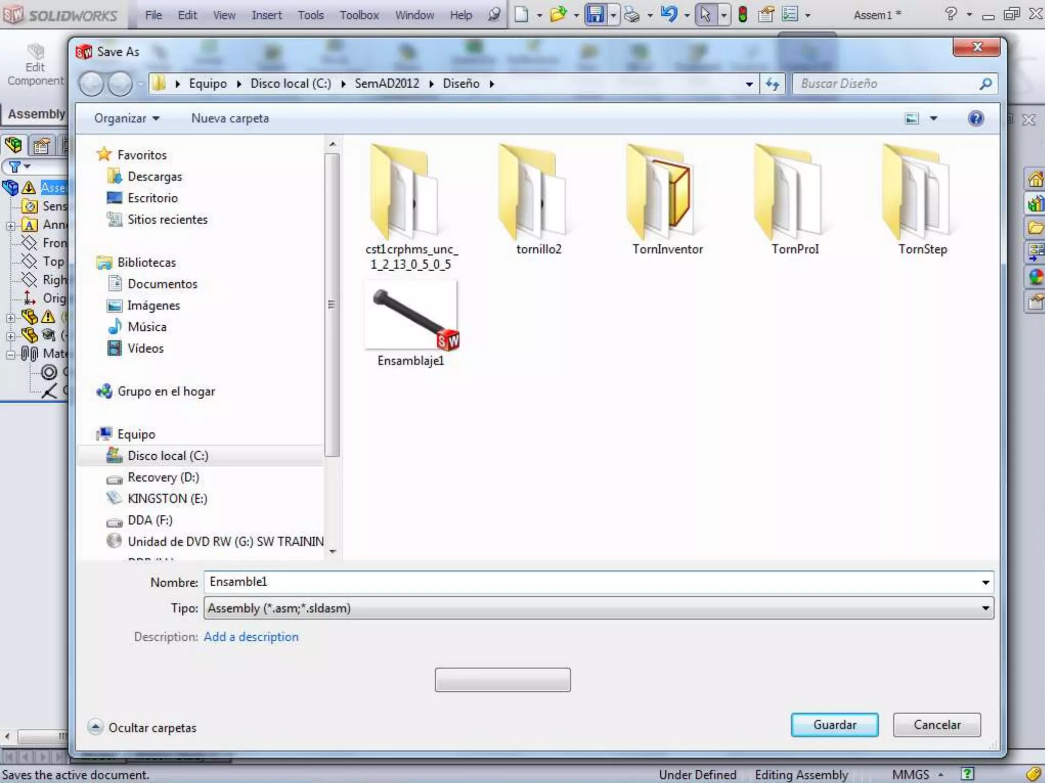
Task: Click the dialog's blue help icon
Action: click(976, 118)
